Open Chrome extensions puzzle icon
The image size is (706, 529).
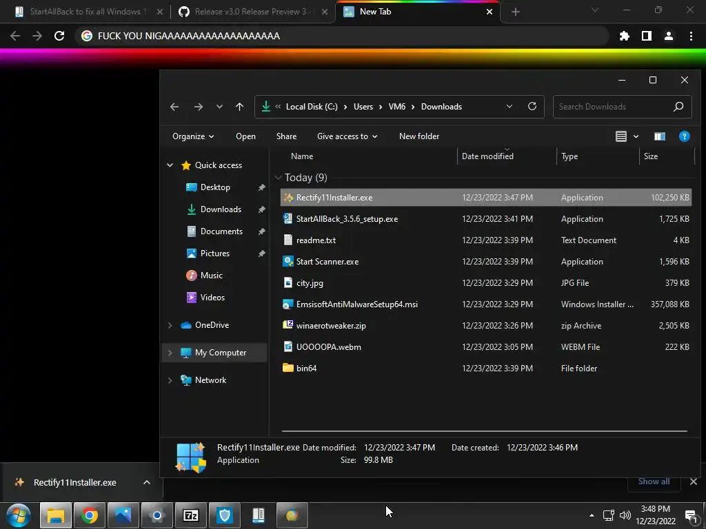(x=624, y=36)
